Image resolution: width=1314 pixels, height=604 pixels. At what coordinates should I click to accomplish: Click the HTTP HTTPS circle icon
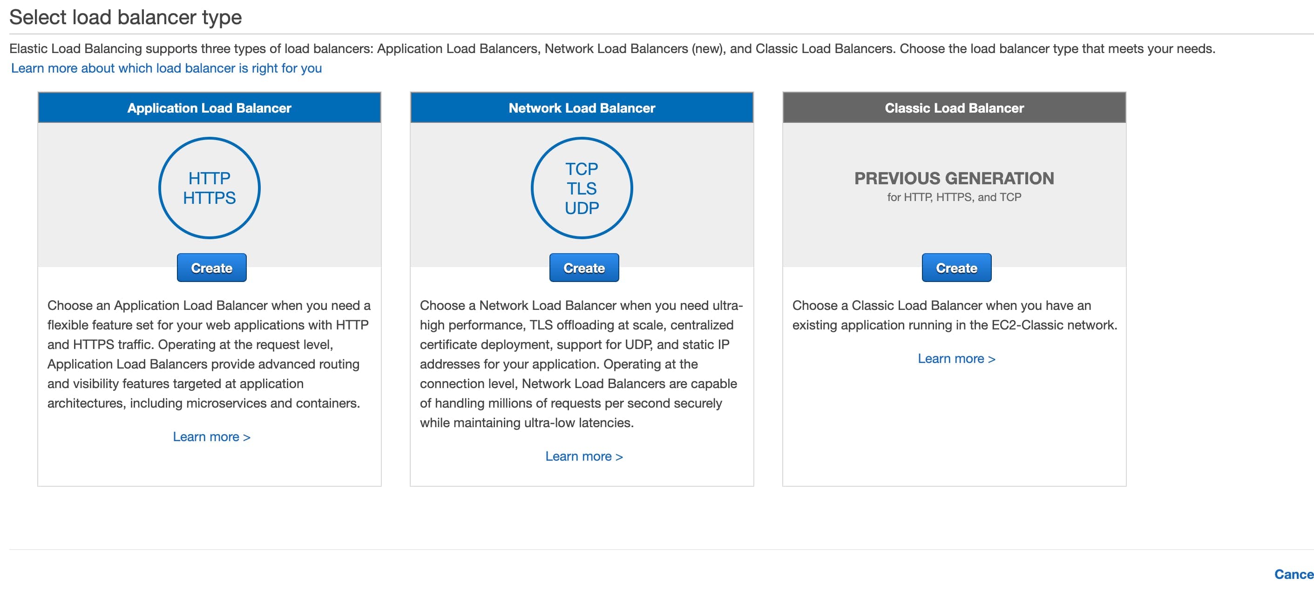coord(210,188)
